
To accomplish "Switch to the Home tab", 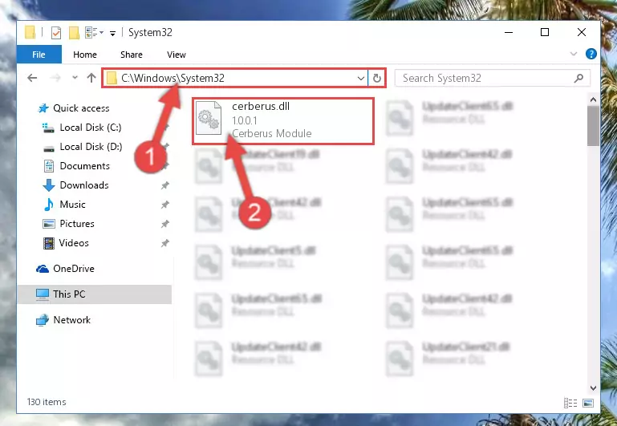I will [x=84, y=55].
